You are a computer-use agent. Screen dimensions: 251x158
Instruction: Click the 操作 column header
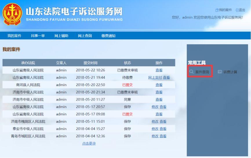click(x=159, y=63)
